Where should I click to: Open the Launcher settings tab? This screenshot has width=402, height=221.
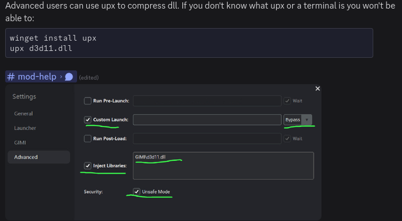coord(25,128)
